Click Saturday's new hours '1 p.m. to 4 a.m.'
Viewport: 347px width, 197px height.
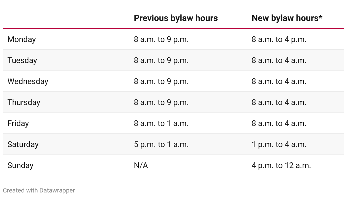click(279, 144)
